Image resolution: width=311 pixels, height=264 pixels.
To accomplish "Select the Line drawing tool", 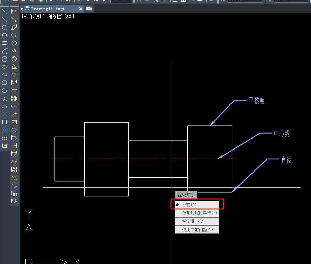I will 4,11.
